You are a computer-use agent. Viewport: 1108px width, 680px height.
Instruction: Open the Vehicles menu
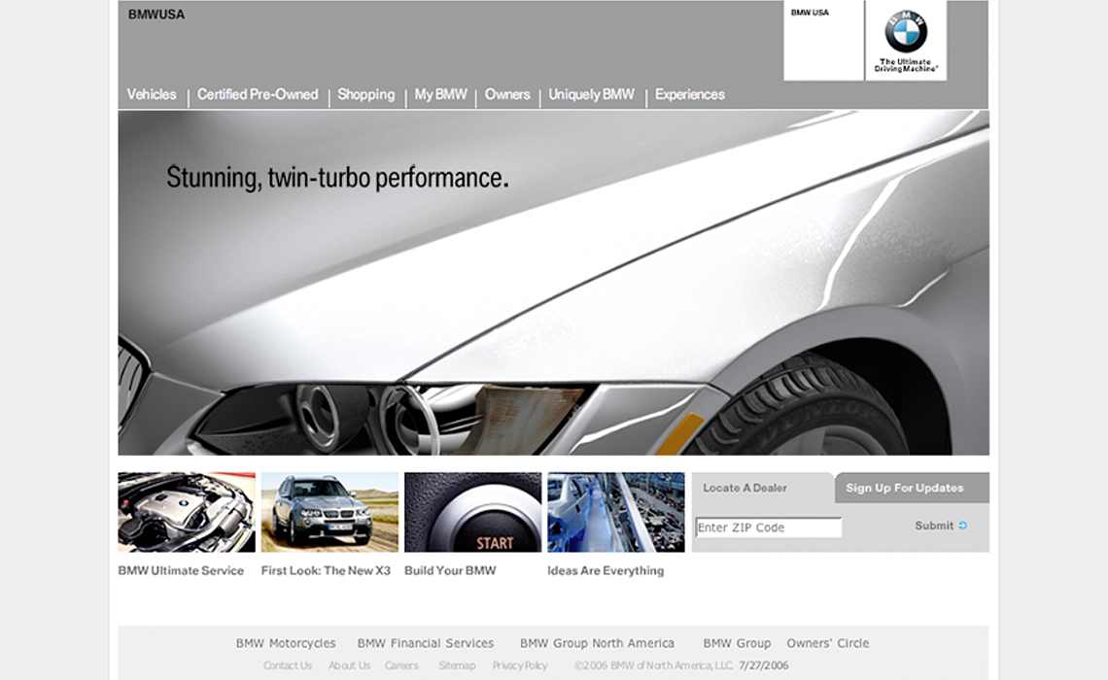point(152,94)
